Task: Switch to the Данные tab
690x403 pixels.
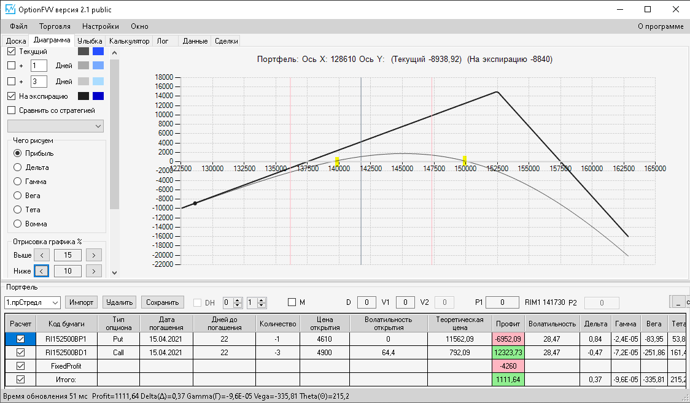Action: pos(195,41)
